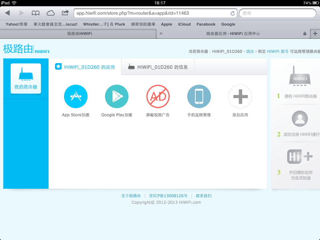This screenshot has width=320, height=240.
Task: Click the Hi+ icon in step 3
Action: pos(300,157)
